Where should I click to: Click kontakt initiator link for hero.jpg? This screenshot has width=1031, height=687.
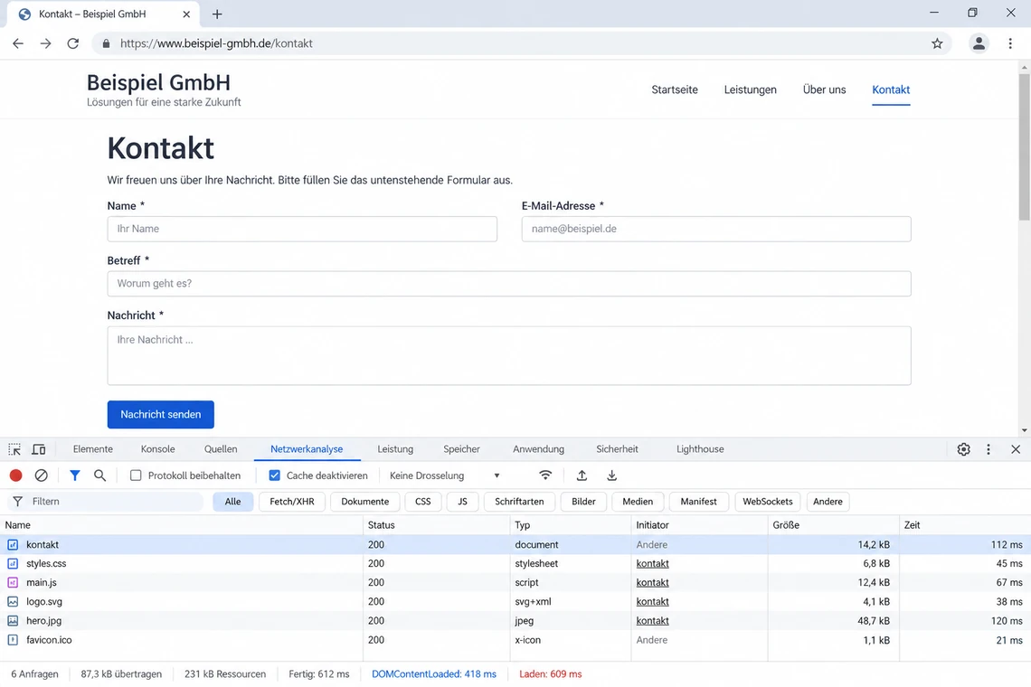652,621
